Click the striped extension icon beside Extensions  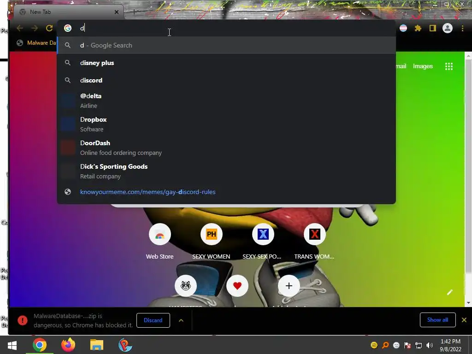point(403,28)
